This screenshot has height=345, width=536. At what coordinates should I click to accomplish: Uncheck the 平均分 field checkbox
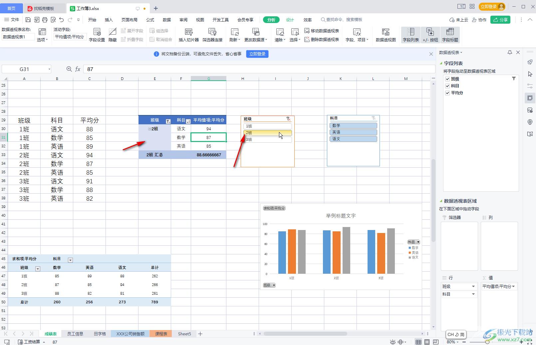[x=447, y=93]
